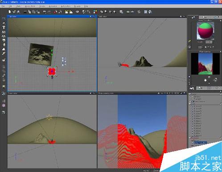The width and height of the screenshot is (222, 172).
Task: Click the New scene icon in the top toolbar
Action: pos(10,12)
